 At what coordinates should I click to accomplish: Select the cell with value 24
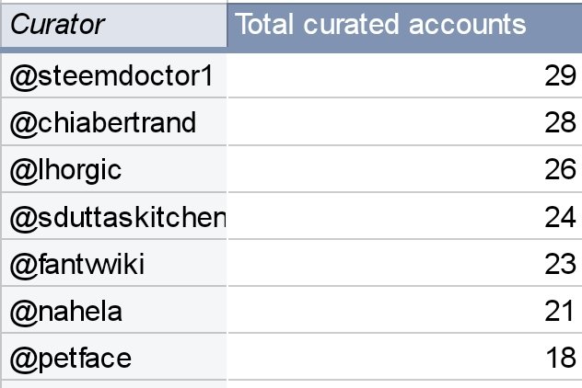403,218
